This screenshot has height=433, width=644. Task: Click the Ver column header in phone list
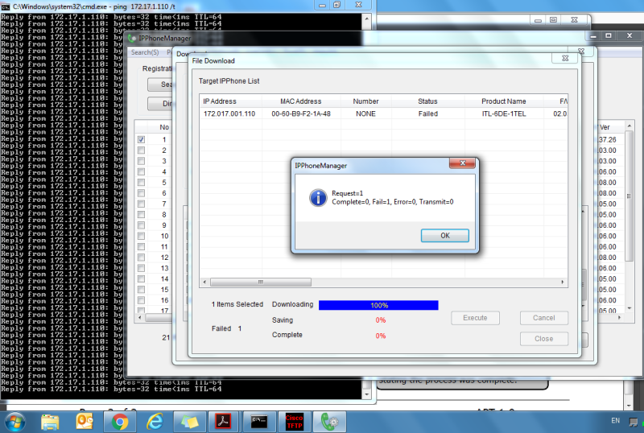click(x=605, y=127)
